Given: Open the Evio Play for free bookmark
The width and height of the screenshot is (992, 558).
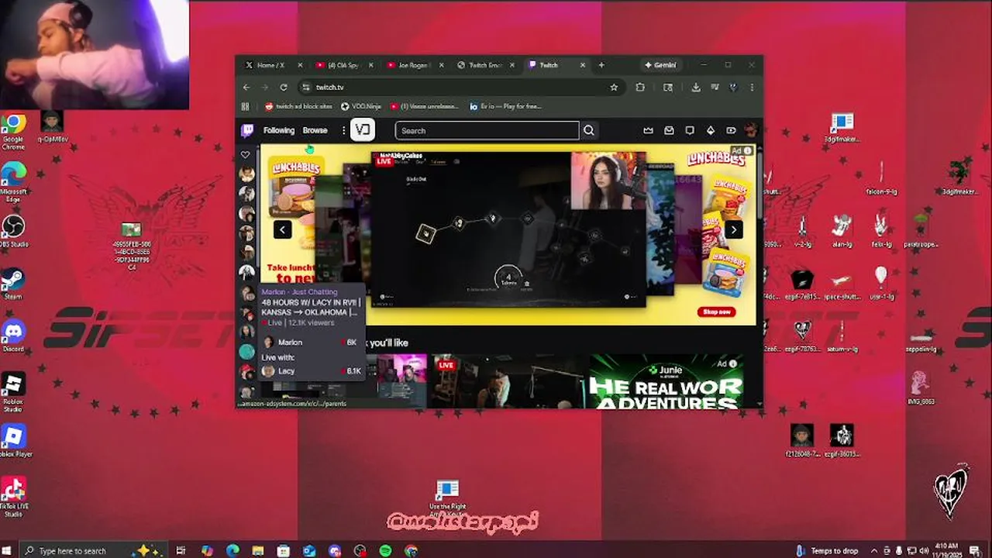Looking at the screenshot, I should click(505, 106).
